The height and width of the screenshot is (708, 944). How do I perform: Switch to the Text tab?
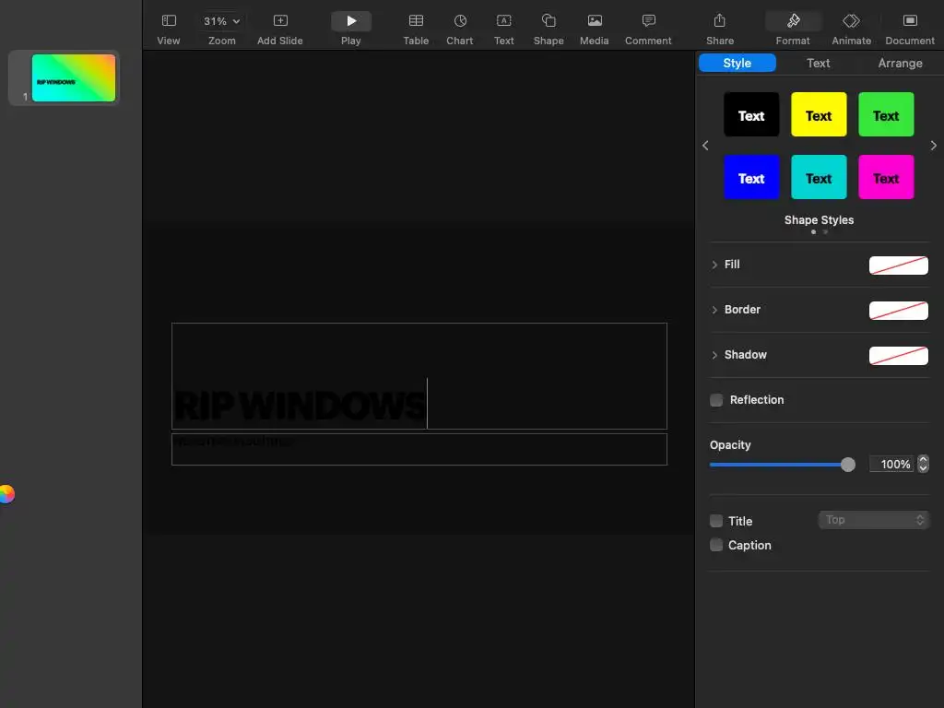[x=819, y=63]
